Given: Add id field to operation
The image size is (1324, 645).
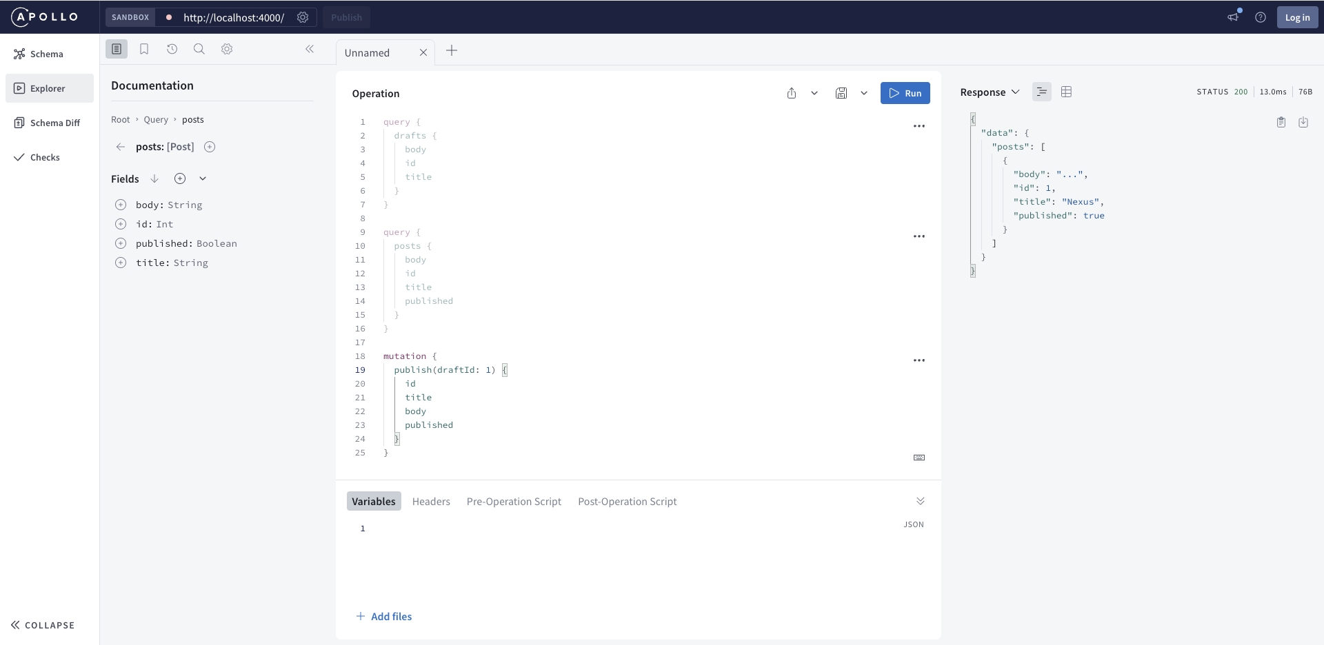Looking at the screenshot, I should coord(121,224).
